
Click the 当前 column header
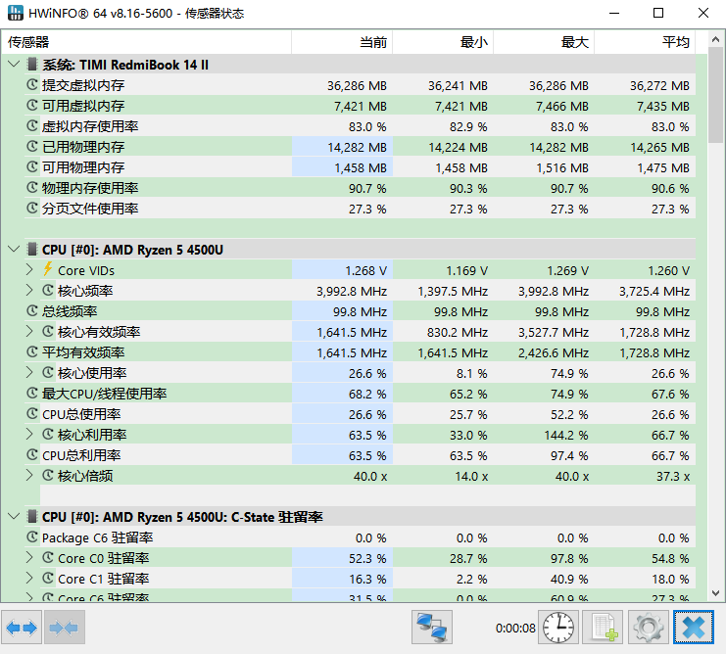click(342, 42)
